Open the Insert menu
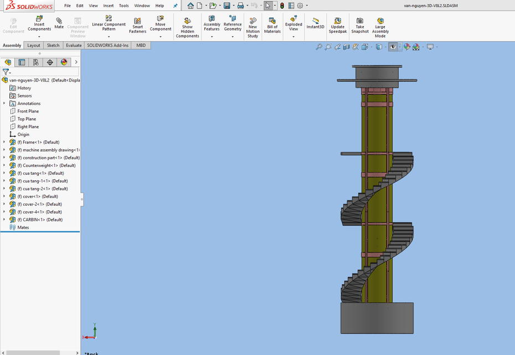Viewport: 515px width, 355px height. click(x=107, y=5)
